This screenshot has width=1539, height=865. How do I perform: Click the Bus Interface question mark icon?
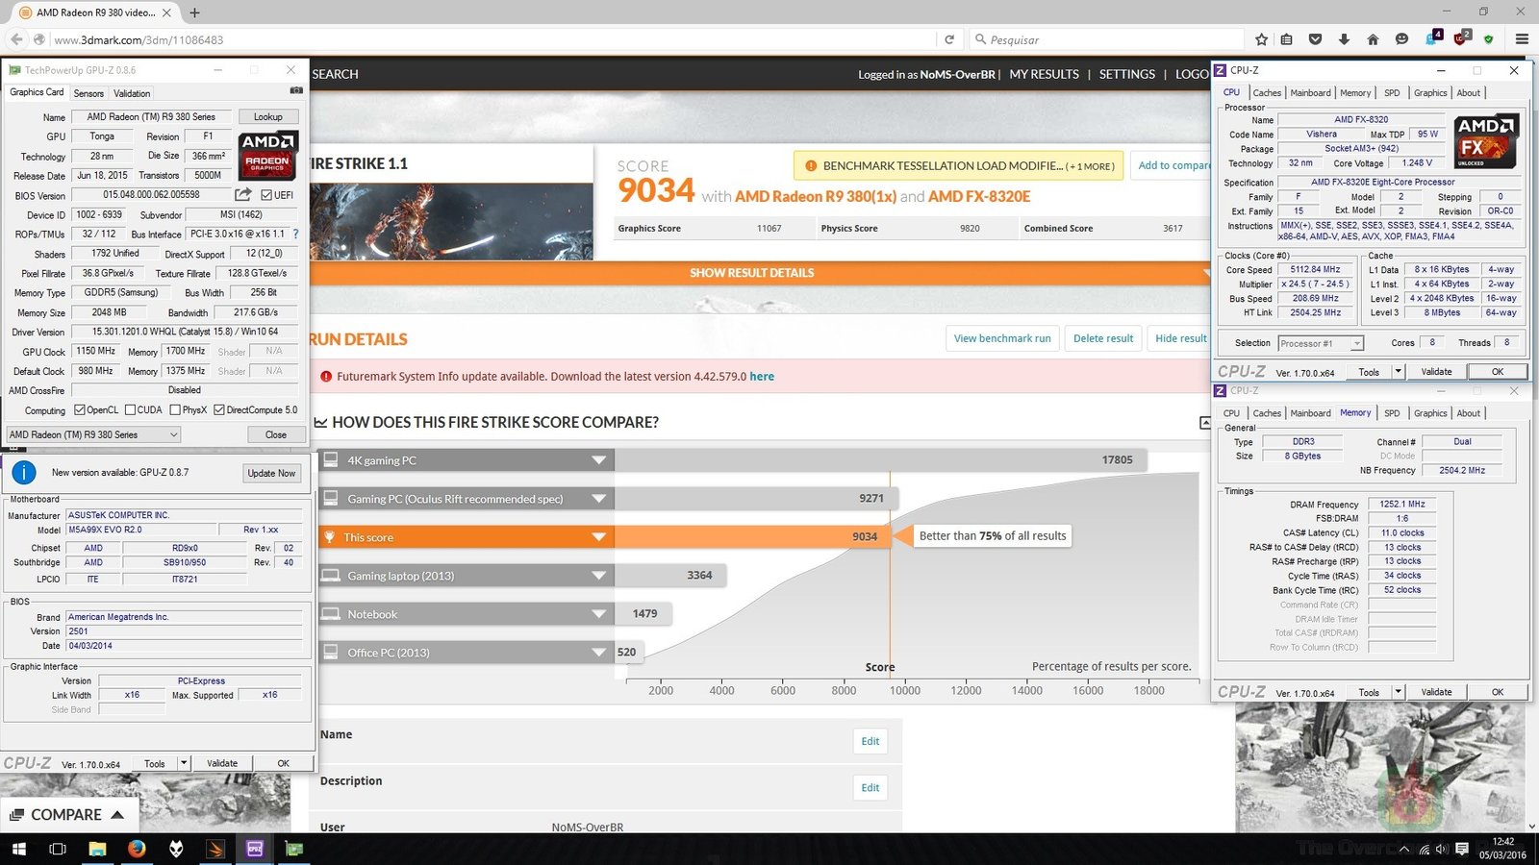coord(295,234)
